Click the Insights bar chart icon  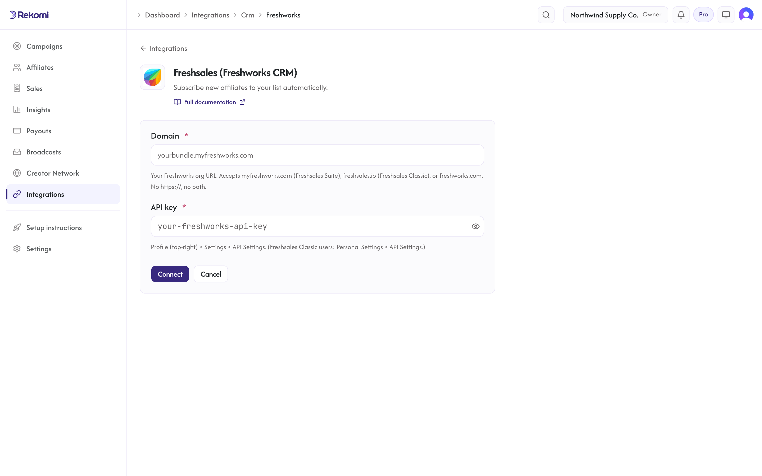coord(17,109)
